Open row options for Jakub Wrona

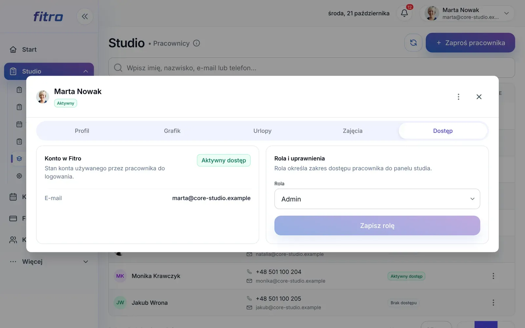(x=493, y=302)
